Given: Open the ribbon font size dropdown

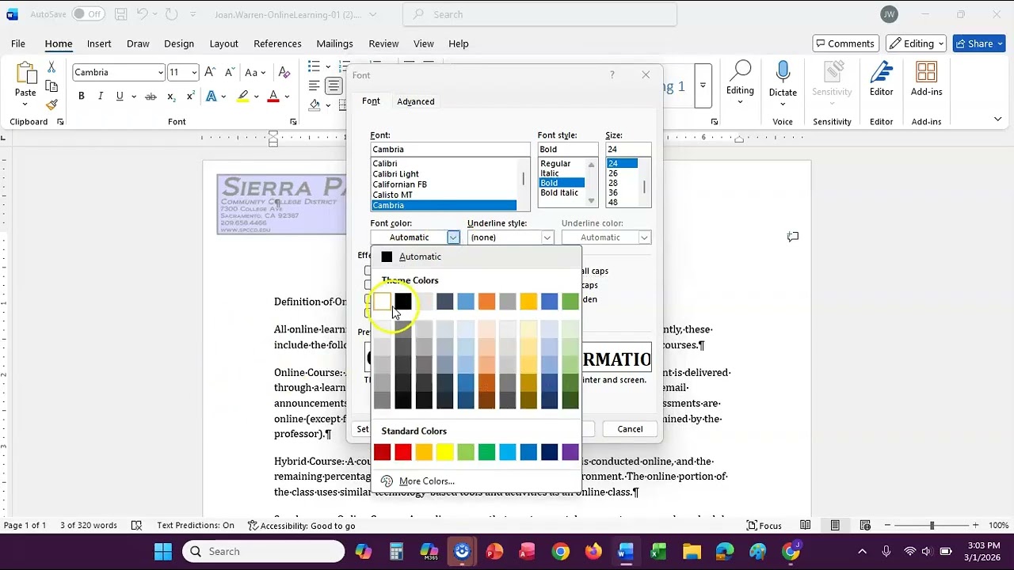Looking at the screenshot, I should [x=194, y=72].
